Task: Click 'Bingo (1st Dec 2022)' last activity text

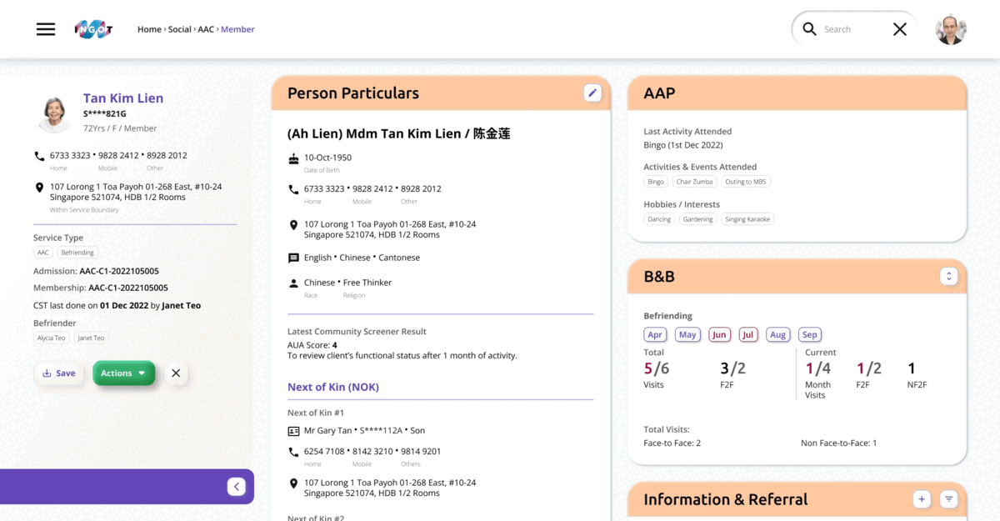Action: 683,145
